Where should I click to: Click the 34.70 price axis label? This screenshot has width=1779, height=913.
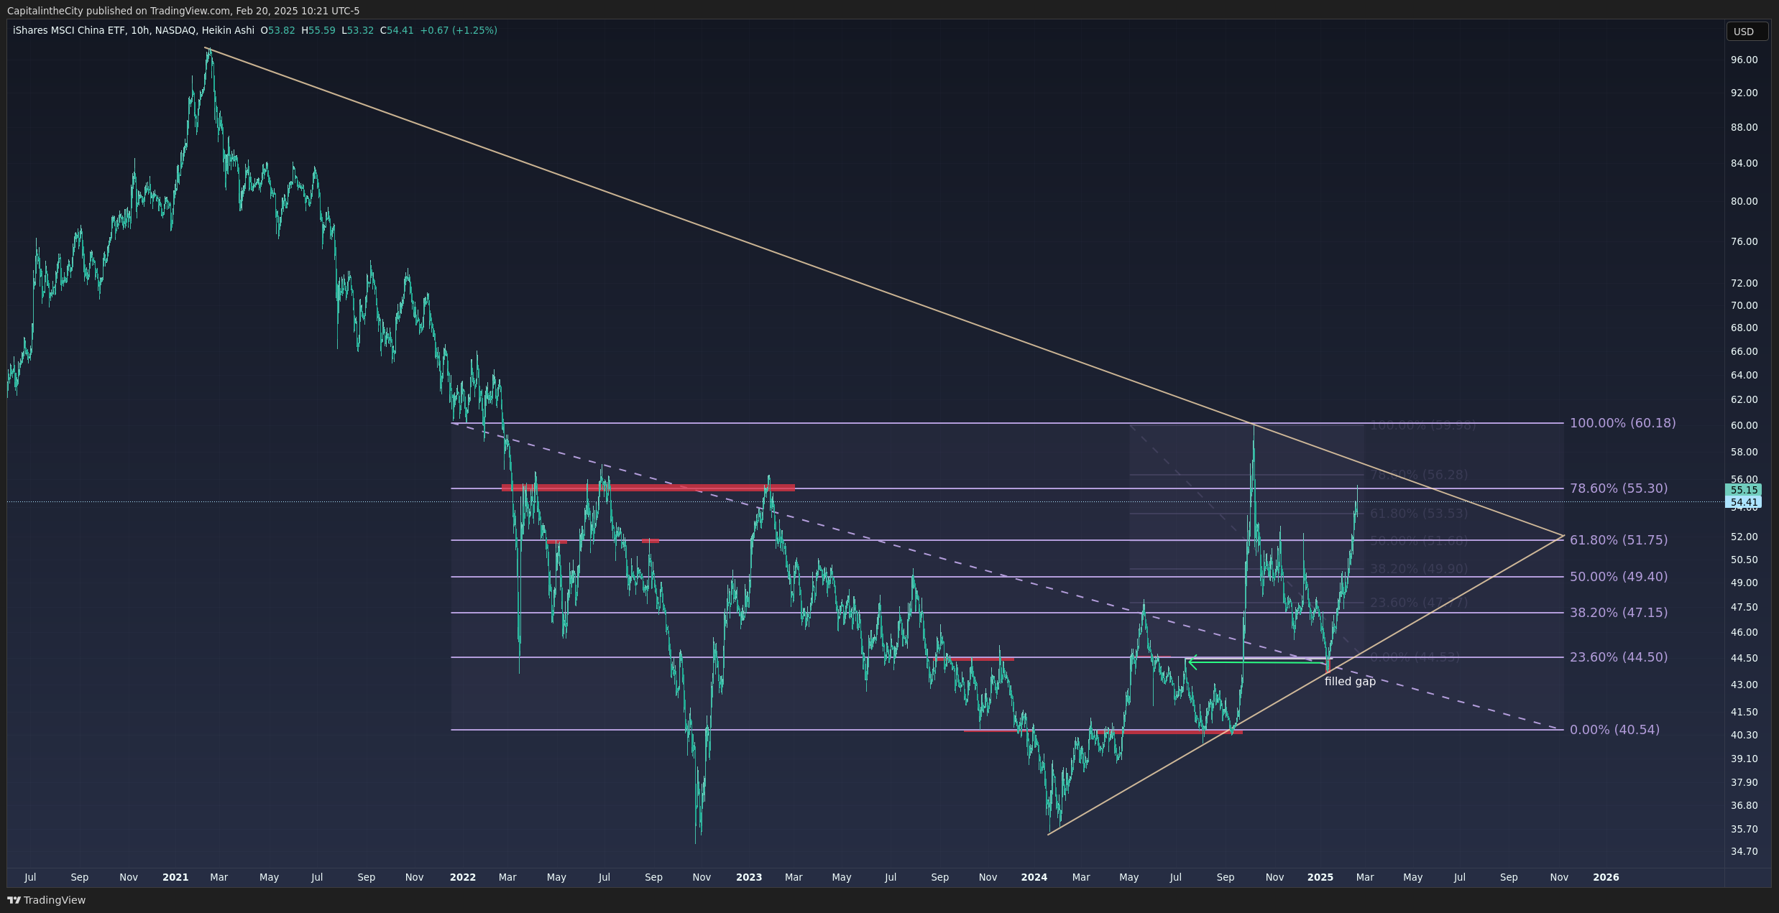pyautogui.click(x=1744, y=851)
